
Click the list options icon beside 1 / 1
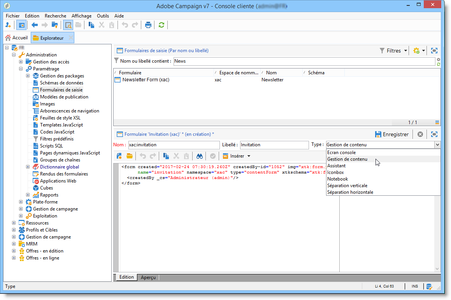(x=437, y=123)
